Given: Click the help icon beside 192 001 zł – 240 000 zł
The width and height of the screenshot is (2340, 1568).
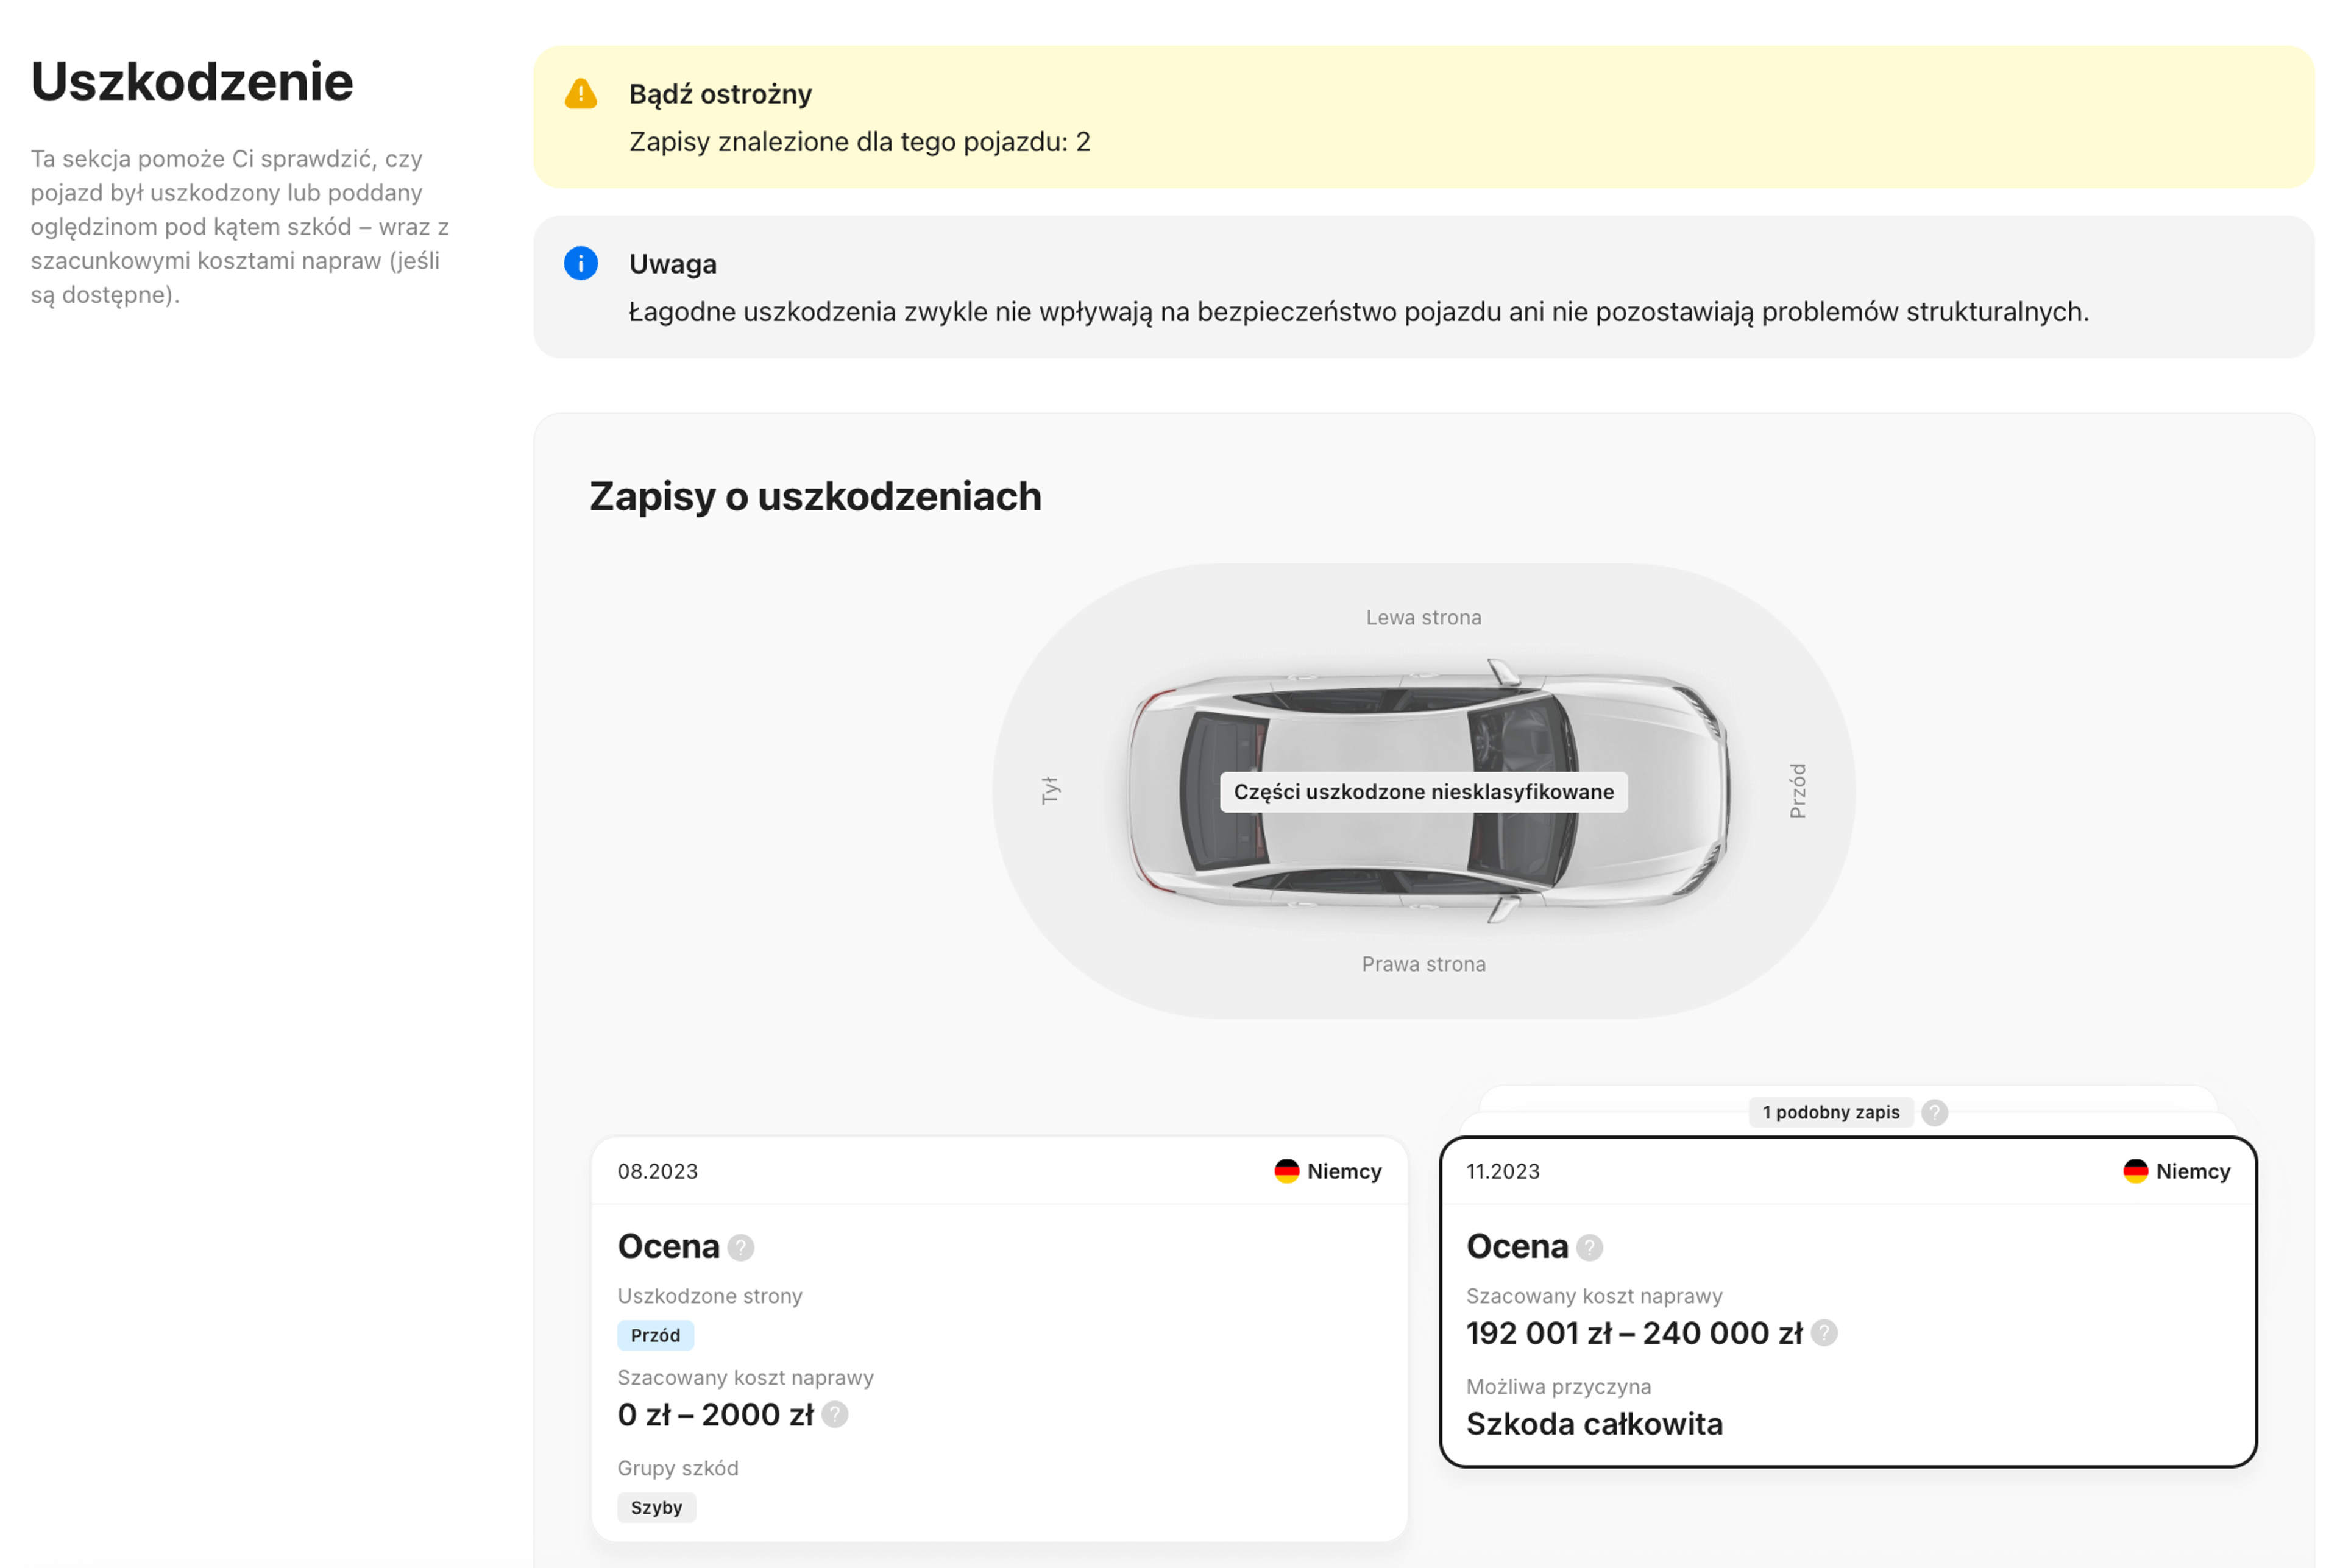Looking at the screenshot, I should pos(1824,1332).
